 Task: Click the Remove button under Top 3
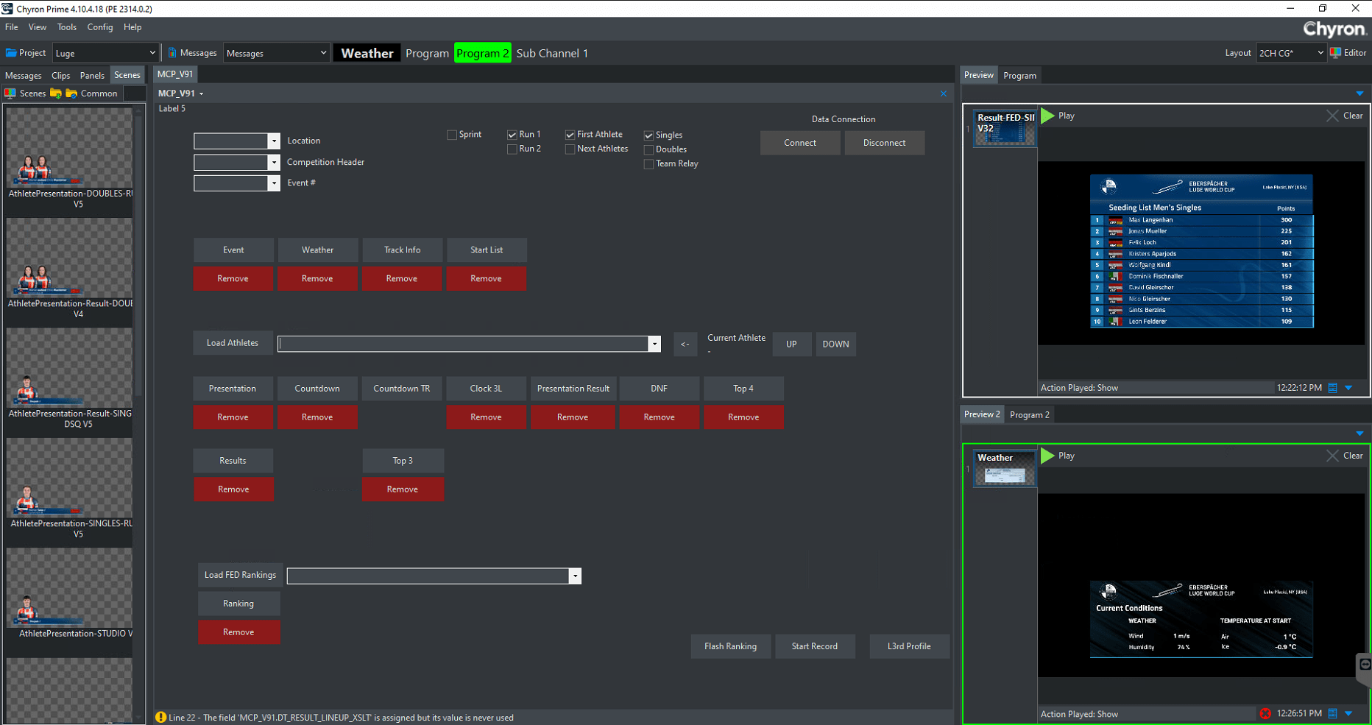pos(403,489)
